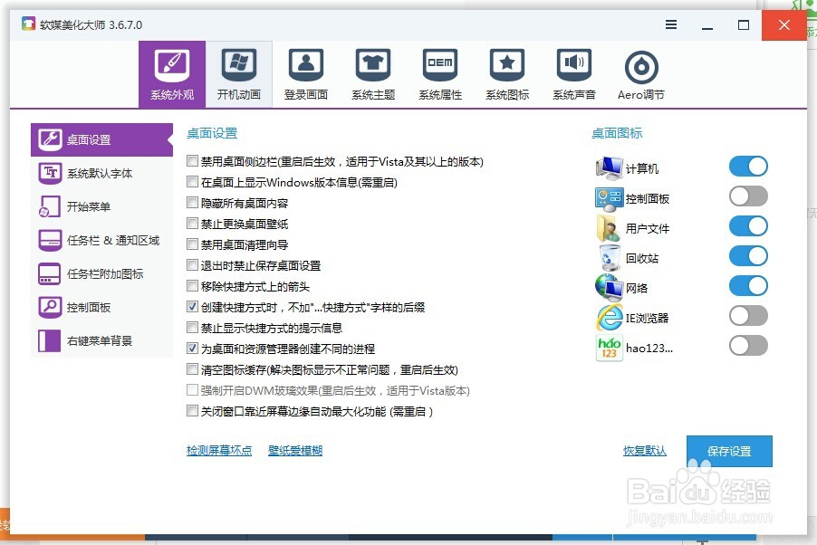Uncheck 创建快捷方式时不加后缀 option
The image size is (817, 545).
pos(192,307)
